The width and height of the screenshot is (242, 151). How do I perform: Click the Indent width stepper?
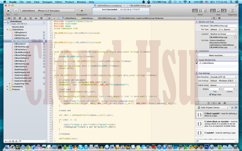pyautogui.click(x=236, y=89)
